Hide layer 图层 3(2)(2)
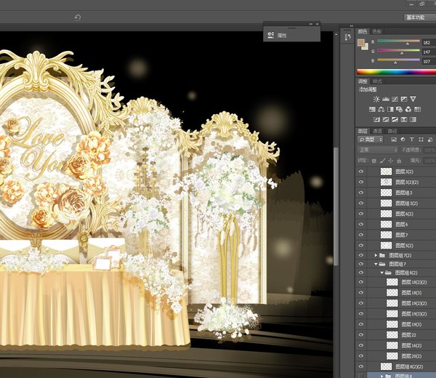The image size is (436, 378). coord(361,182)
